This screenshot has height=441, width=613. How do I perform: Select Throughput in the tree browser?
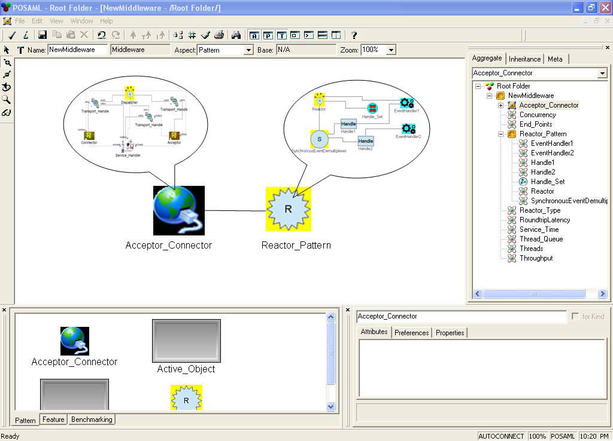(x=536, y=258)
